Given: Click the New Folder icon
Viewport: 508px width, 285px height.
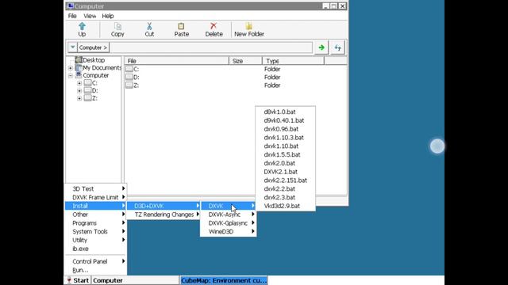Looking at the screenshot, I should 248,26.
